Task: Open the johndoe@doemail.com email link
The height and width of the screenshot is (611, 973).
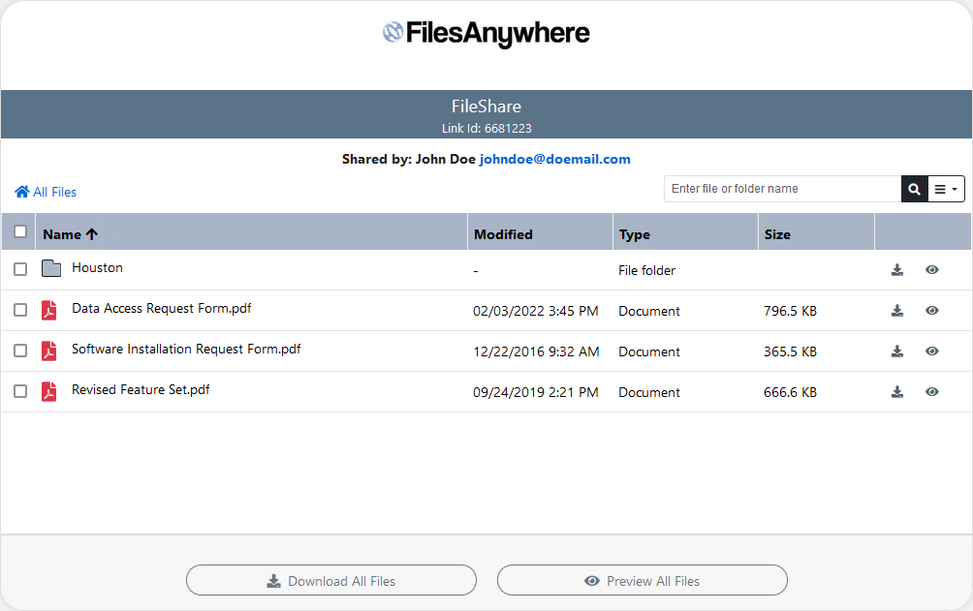Action: click(554, 159)
